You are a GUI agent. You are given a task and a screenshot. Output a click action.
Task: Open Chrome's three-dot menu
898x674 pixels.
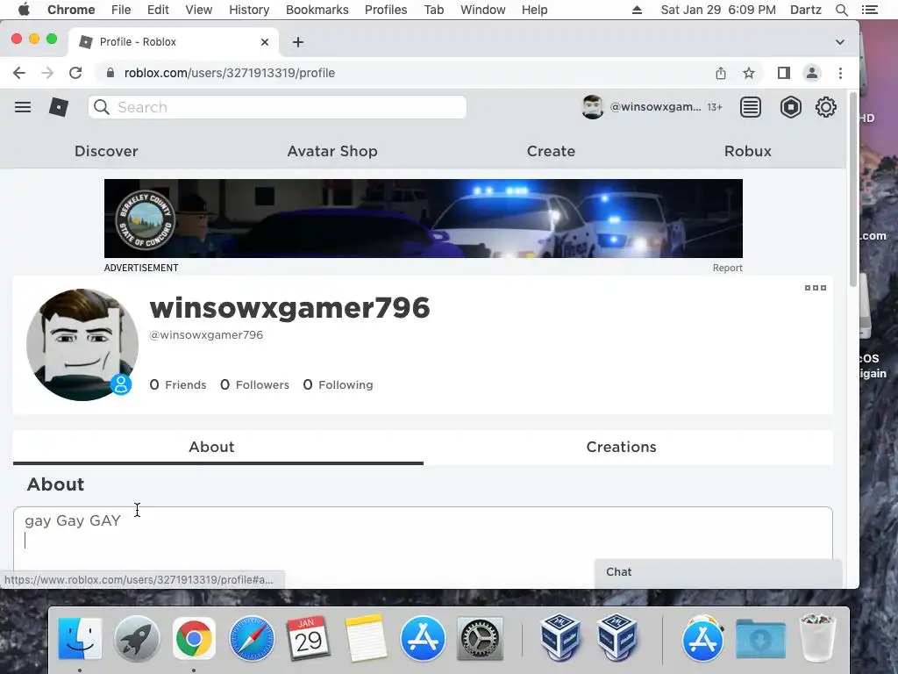(840, 73)
